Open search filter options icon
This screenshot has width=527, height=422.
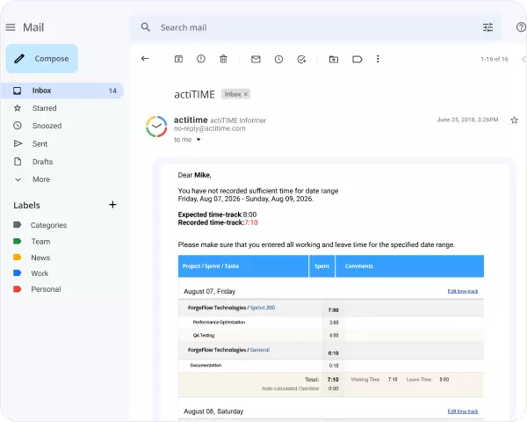pyautogui.click(x=487, y=27)
